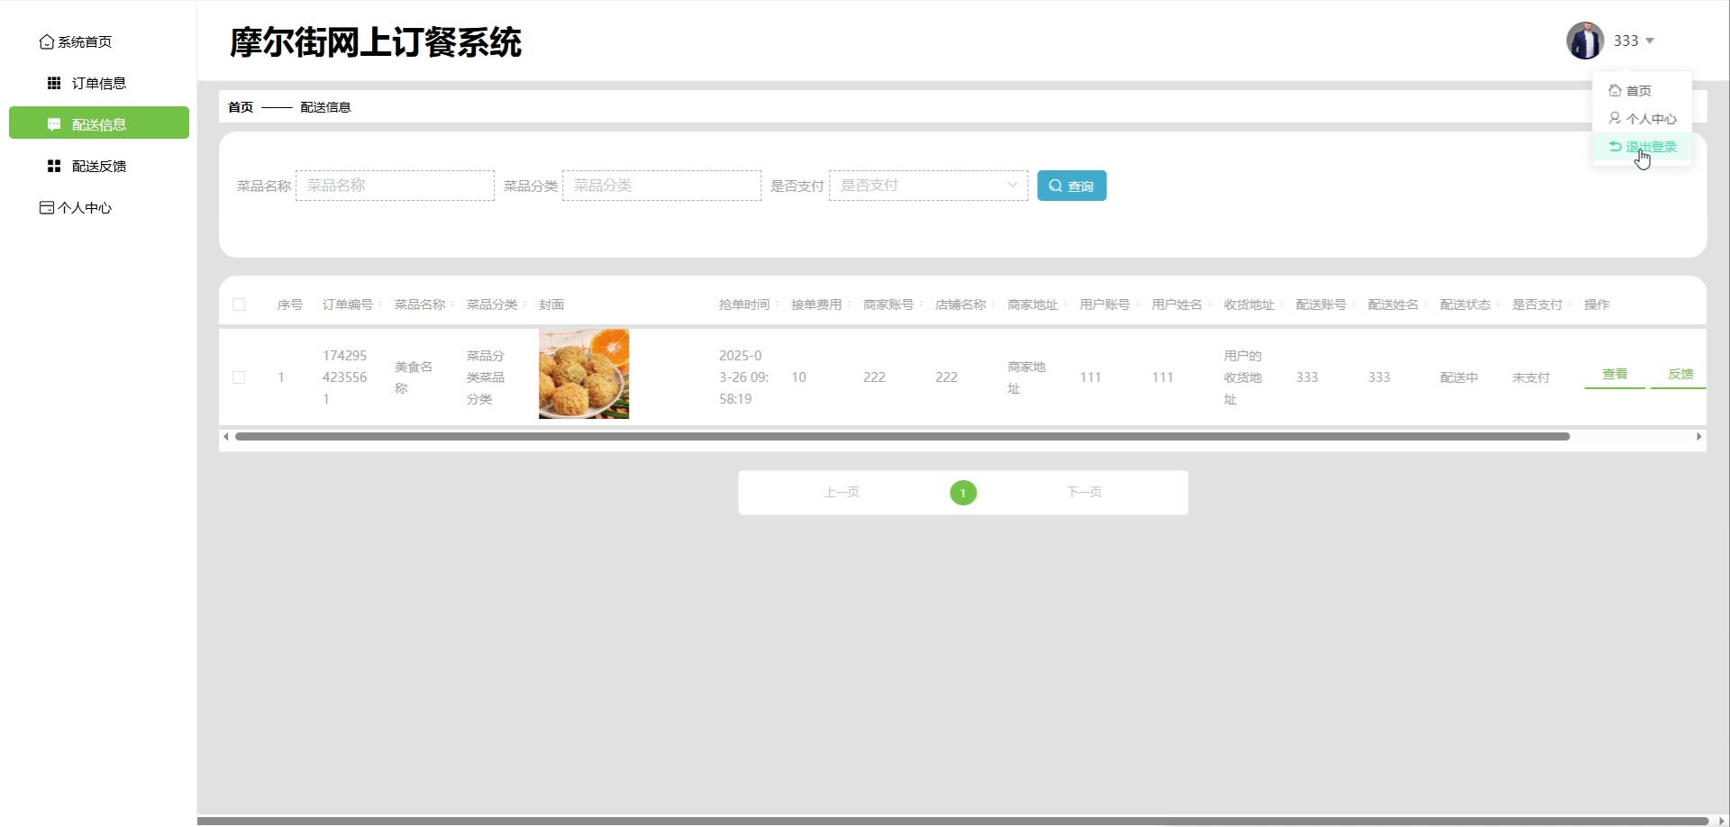
Task: Go to next page with 下一页
Action: (x=1084, y=493)
